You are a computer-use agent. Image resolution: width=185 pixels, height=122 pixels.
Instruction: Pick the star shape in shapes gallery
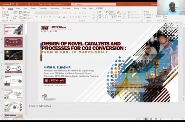(112, 17)
